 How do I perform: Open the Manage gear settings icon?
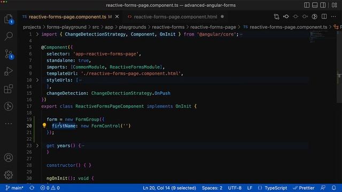[x=9, y=175]
